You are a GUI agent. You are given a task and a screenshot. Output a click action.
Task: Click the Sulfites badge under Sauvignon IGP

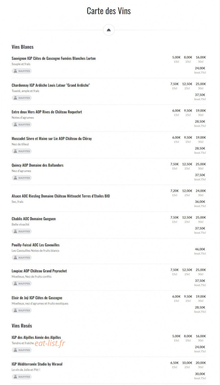coord(22,71)
